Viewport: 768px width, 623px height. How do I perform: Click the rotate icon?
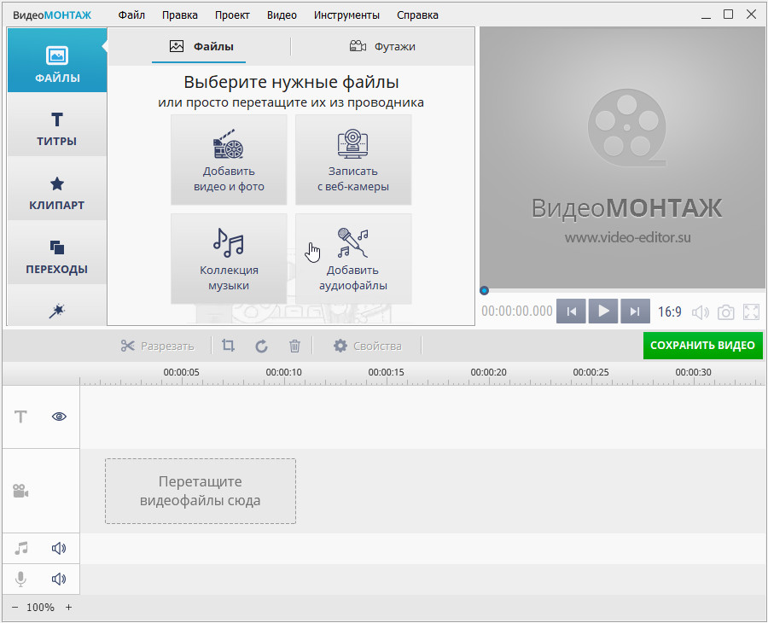coord(262,346)
